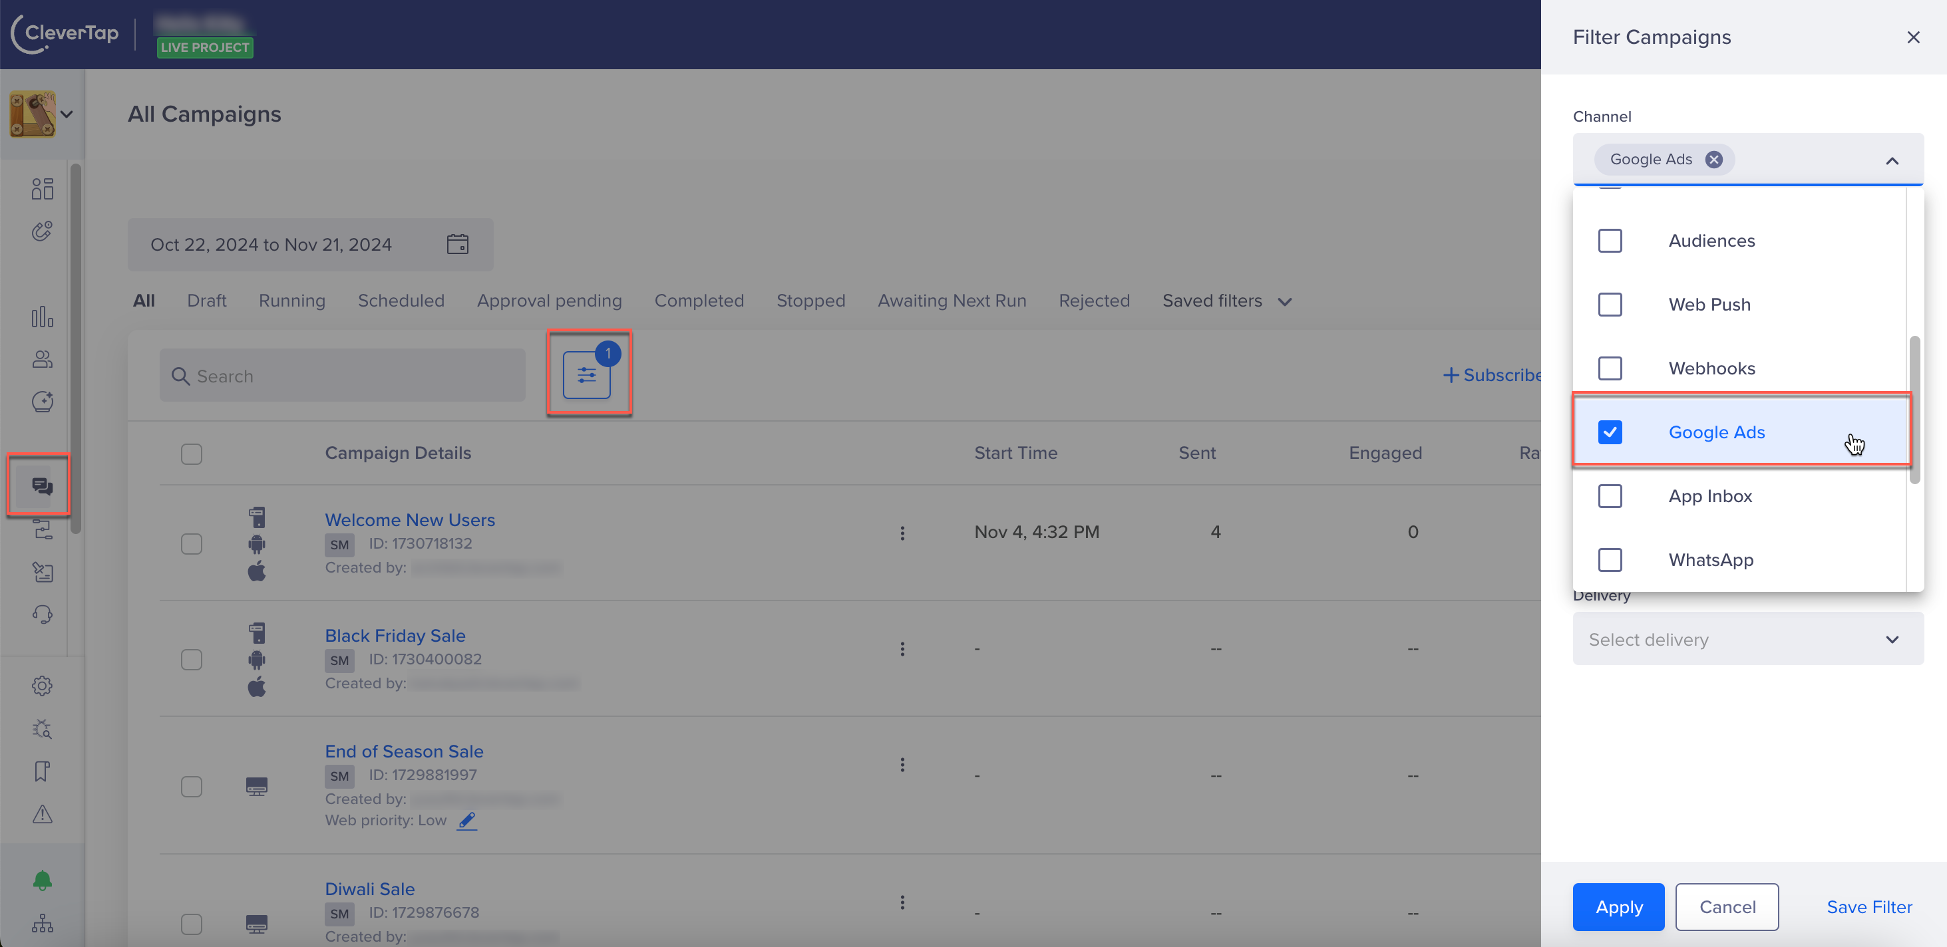1947x947 pixels.
Task: Click the Support/Help sidebar icon
Action: click(x=41, y=613)
